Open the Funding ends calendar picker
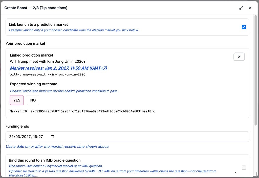The image size is (259, 178). [52, 136]
